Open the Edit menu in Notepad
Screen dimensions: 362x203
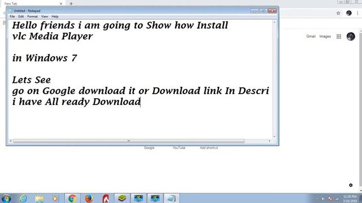click(x=21, y=16)
